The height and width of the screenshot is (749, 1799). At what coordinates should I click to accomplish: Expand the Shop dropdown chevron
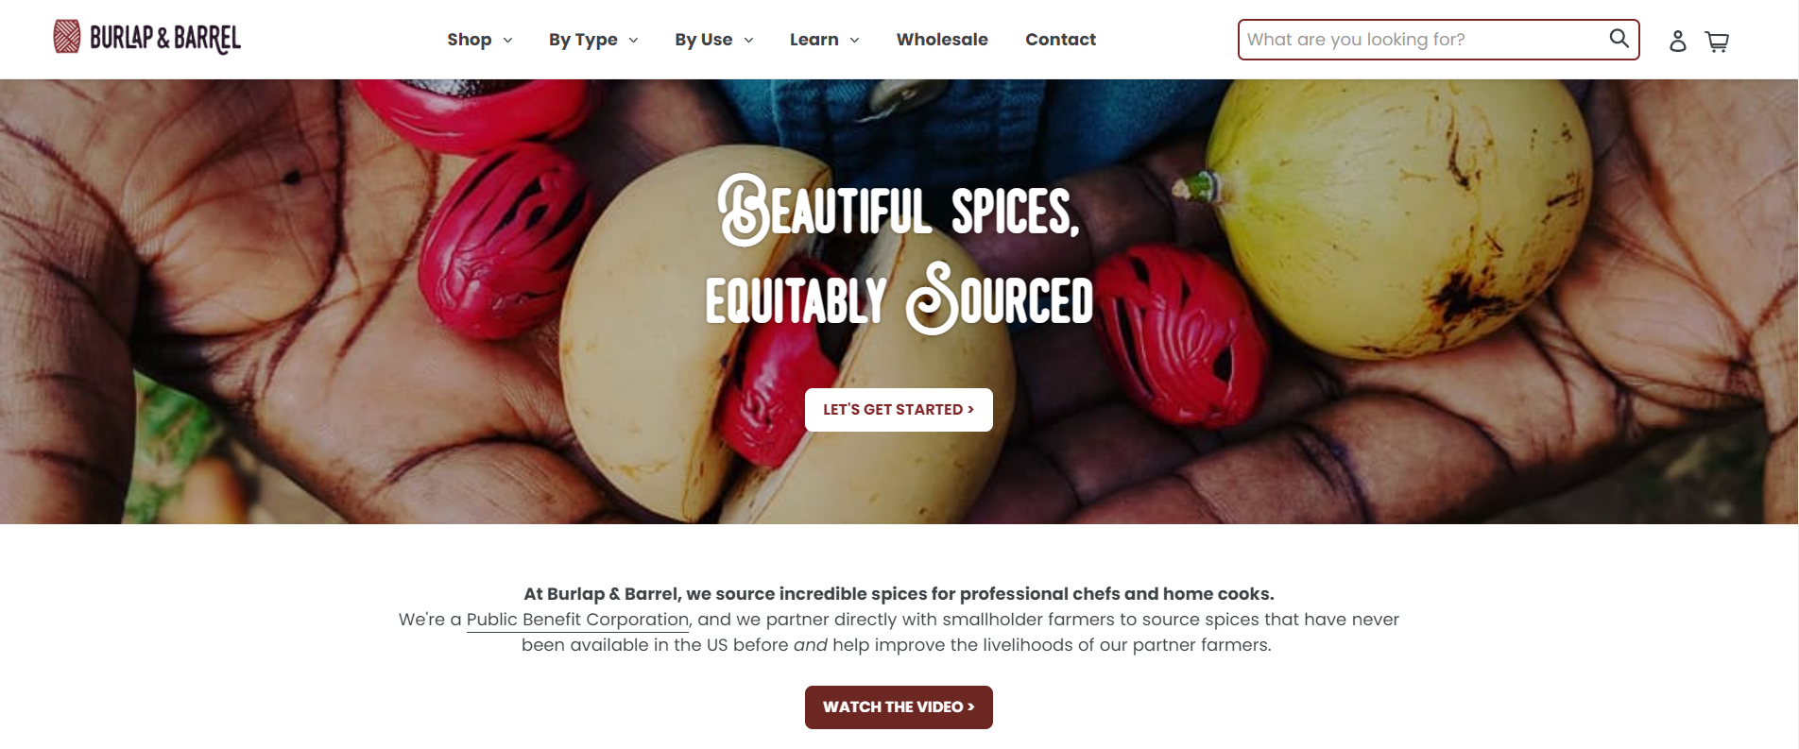click(x=507, y=40)
